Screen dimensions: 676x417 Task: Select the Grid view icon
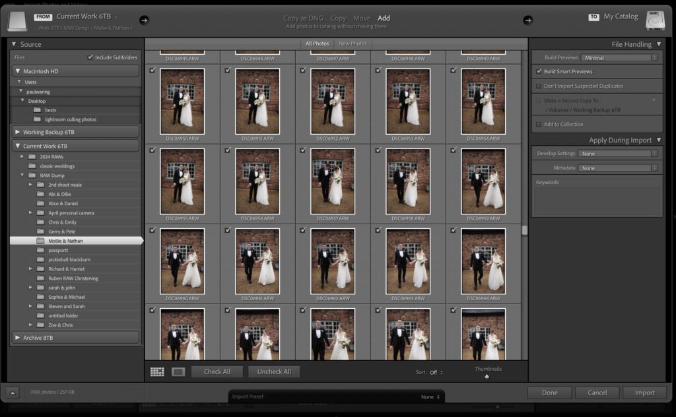coord(157,371)
